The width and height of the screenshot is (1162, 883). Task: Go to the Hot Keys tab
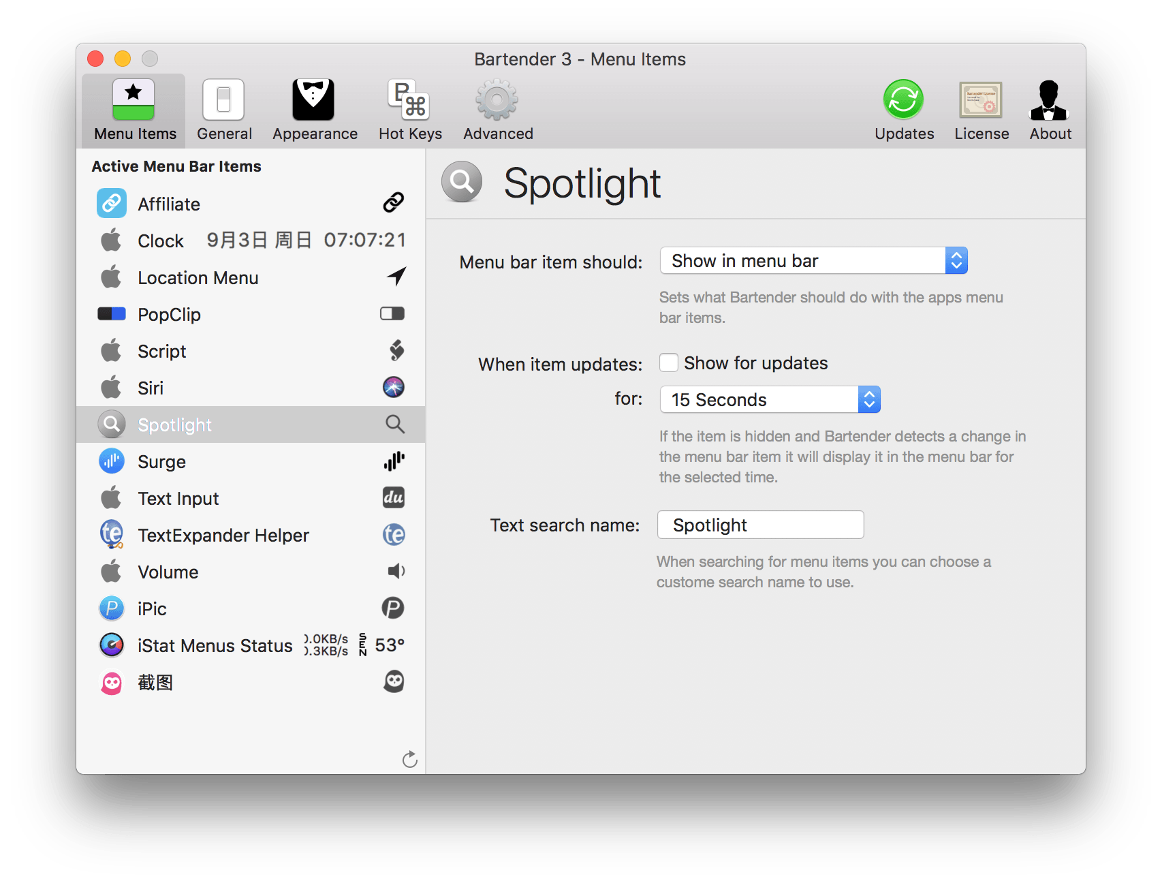(410, 110)
